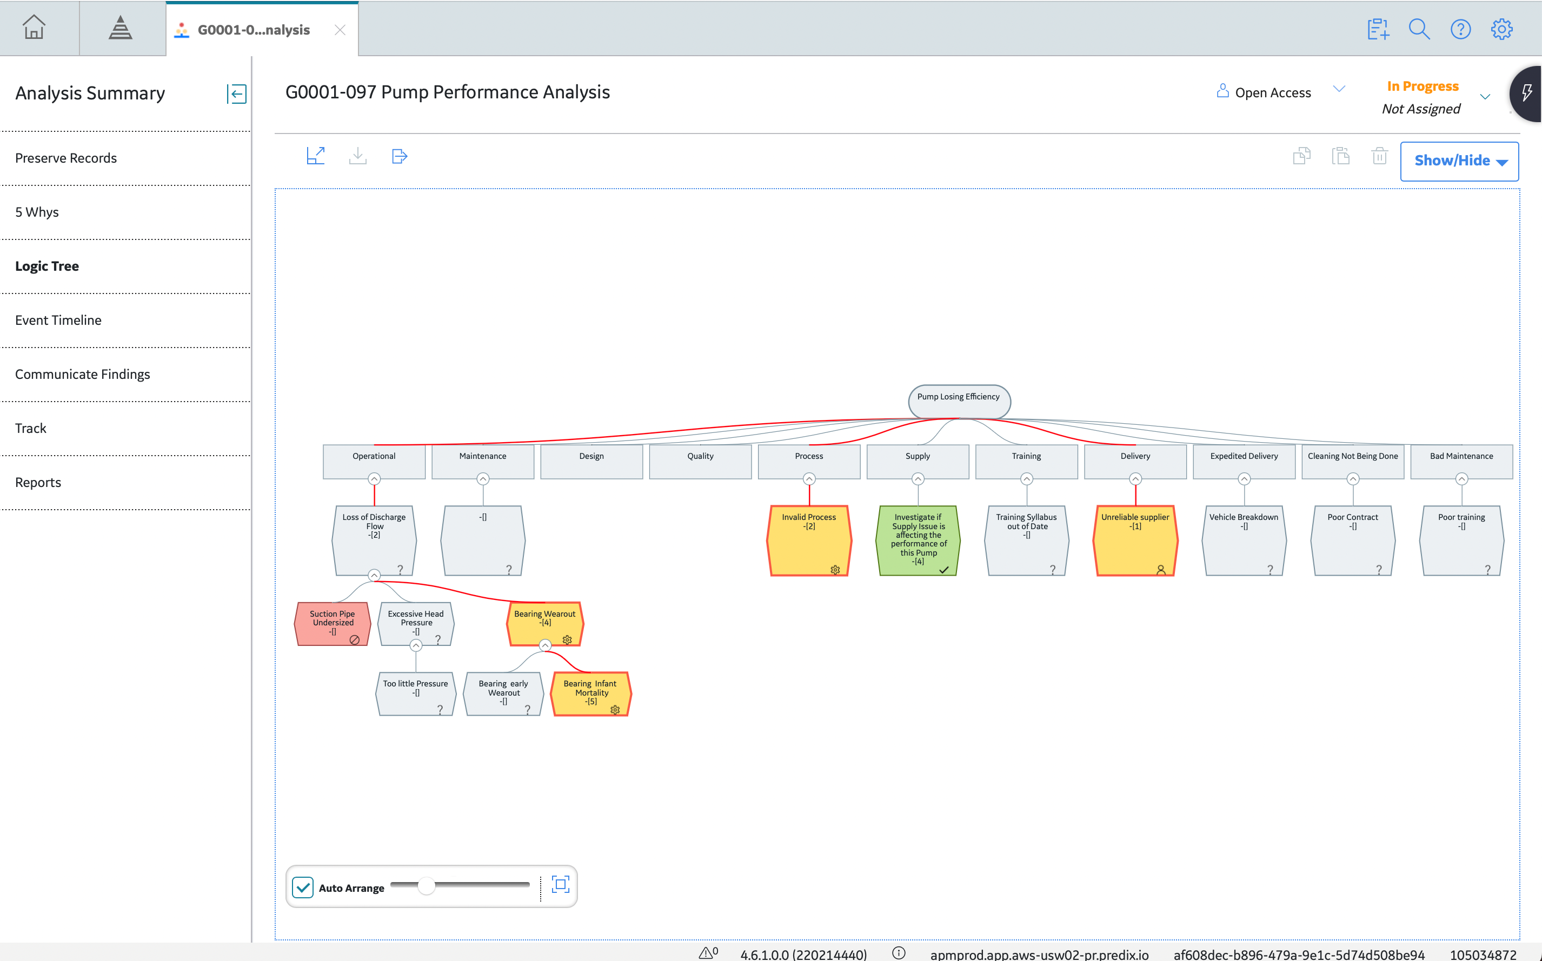This screenshot has height=961, width=1542.
Task: Expand the In Progress state chevron
Action: tap(1485, 97)
